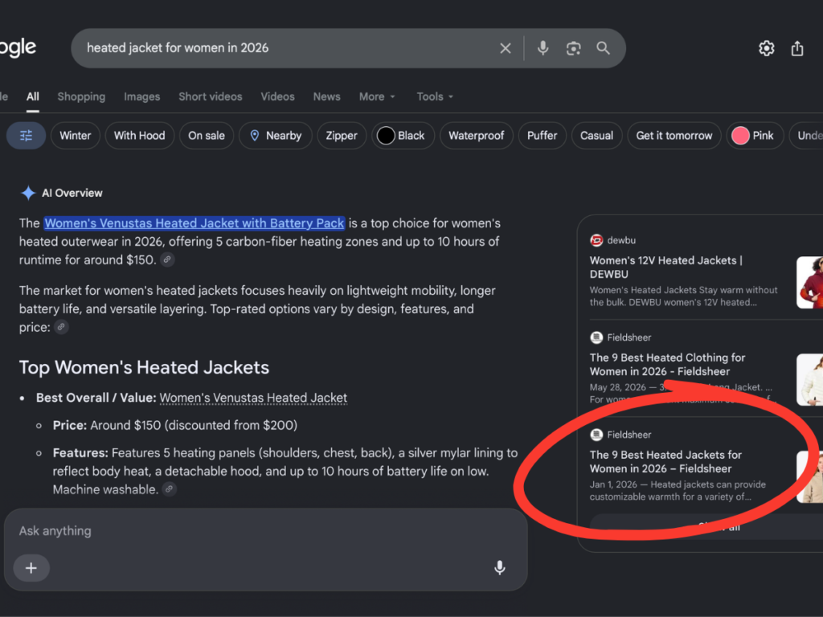This screenshot has width=823, height=617.
Task: Click the 'Price: Around $150' line
Action: point(174,425)
